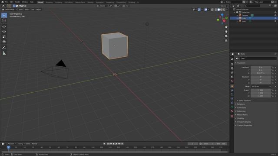The image size is (278, 156).
Task: Open the Scene properties tab
Action: coord(232,77)
